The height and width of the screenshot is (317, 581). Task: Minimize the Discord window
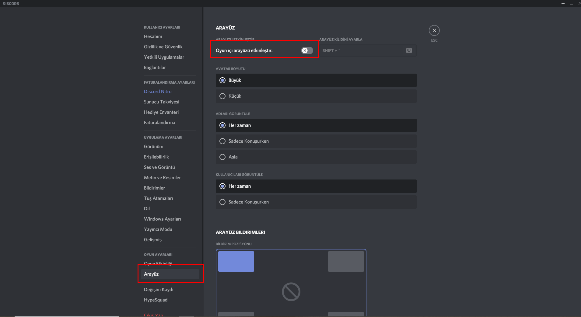[x=563, y=3]
